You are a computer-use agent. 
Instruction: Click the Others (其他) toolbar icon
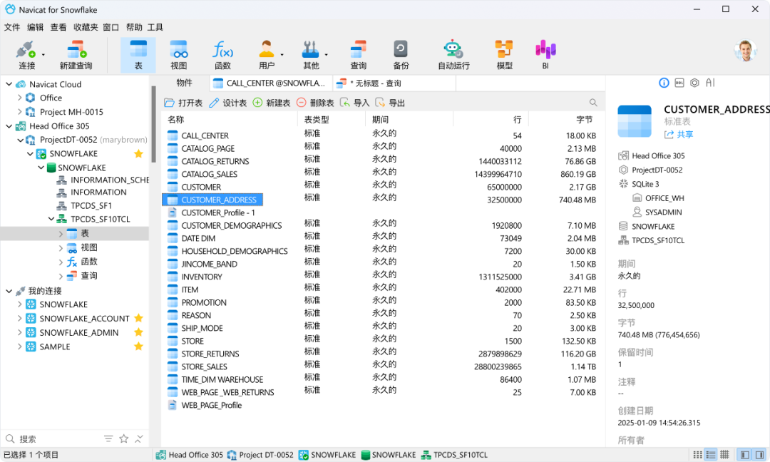click(310, 55)
